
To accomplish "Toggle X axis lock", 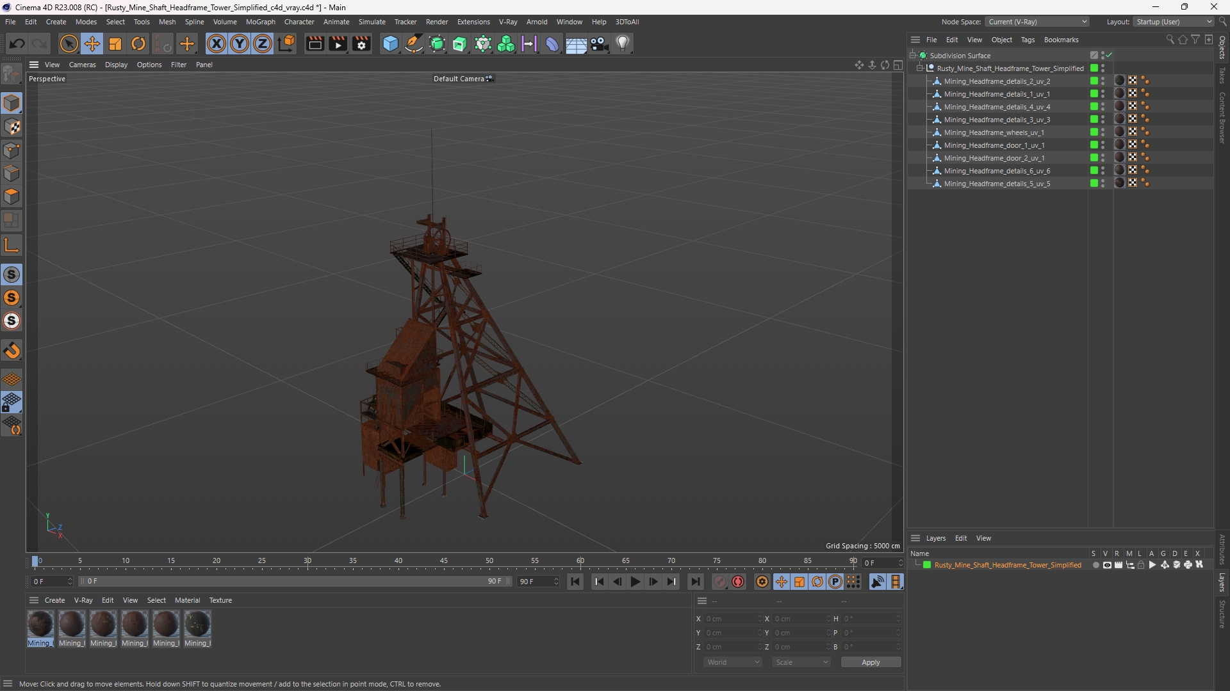I will (x=217, y=44).
